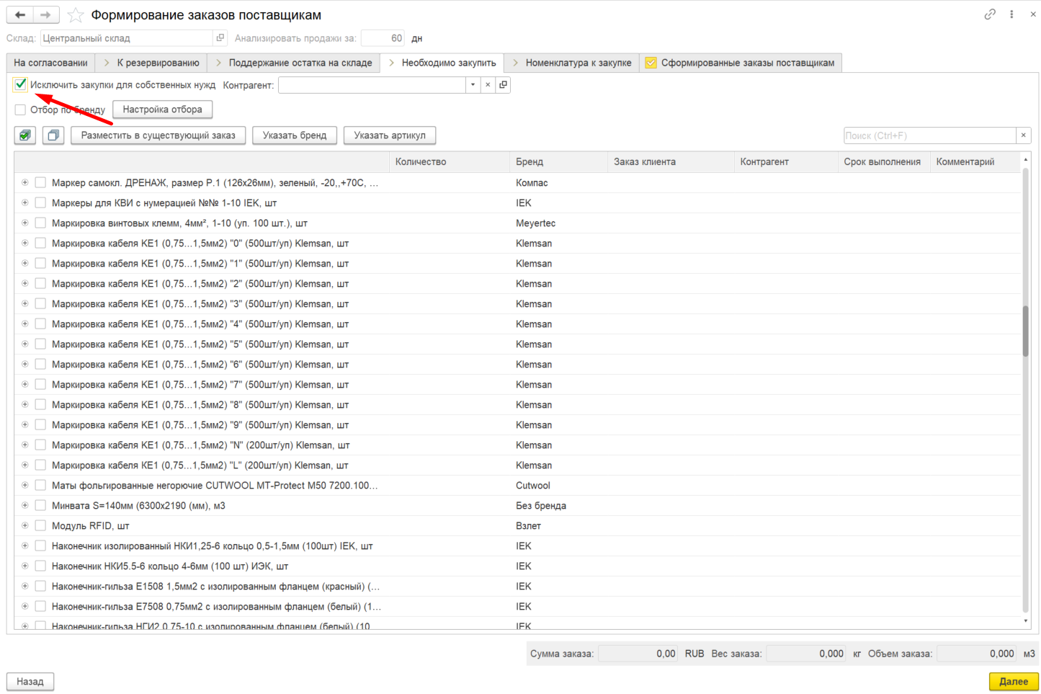Check all rows with the check-all icon

(x=25, y=135)
